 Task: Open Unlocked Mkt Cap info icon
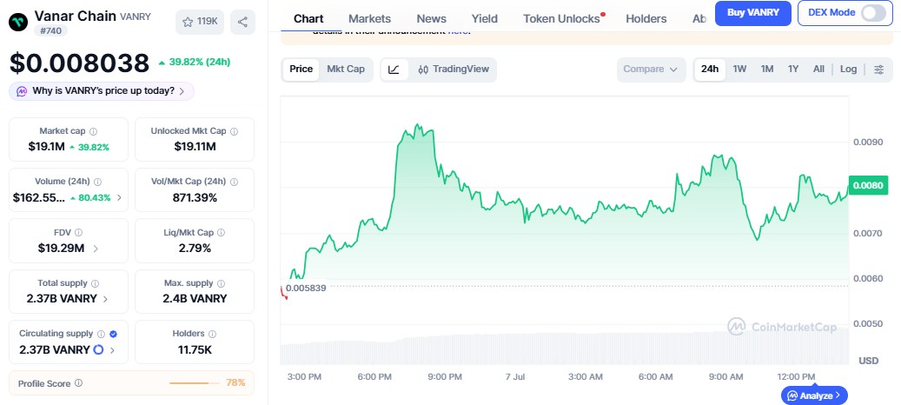234,131
